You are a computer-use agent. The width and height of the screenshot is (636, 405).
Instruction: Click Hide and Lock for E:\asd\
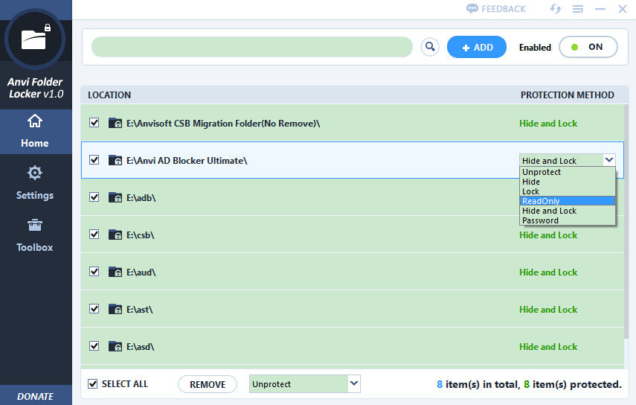[x=548, y=347]
